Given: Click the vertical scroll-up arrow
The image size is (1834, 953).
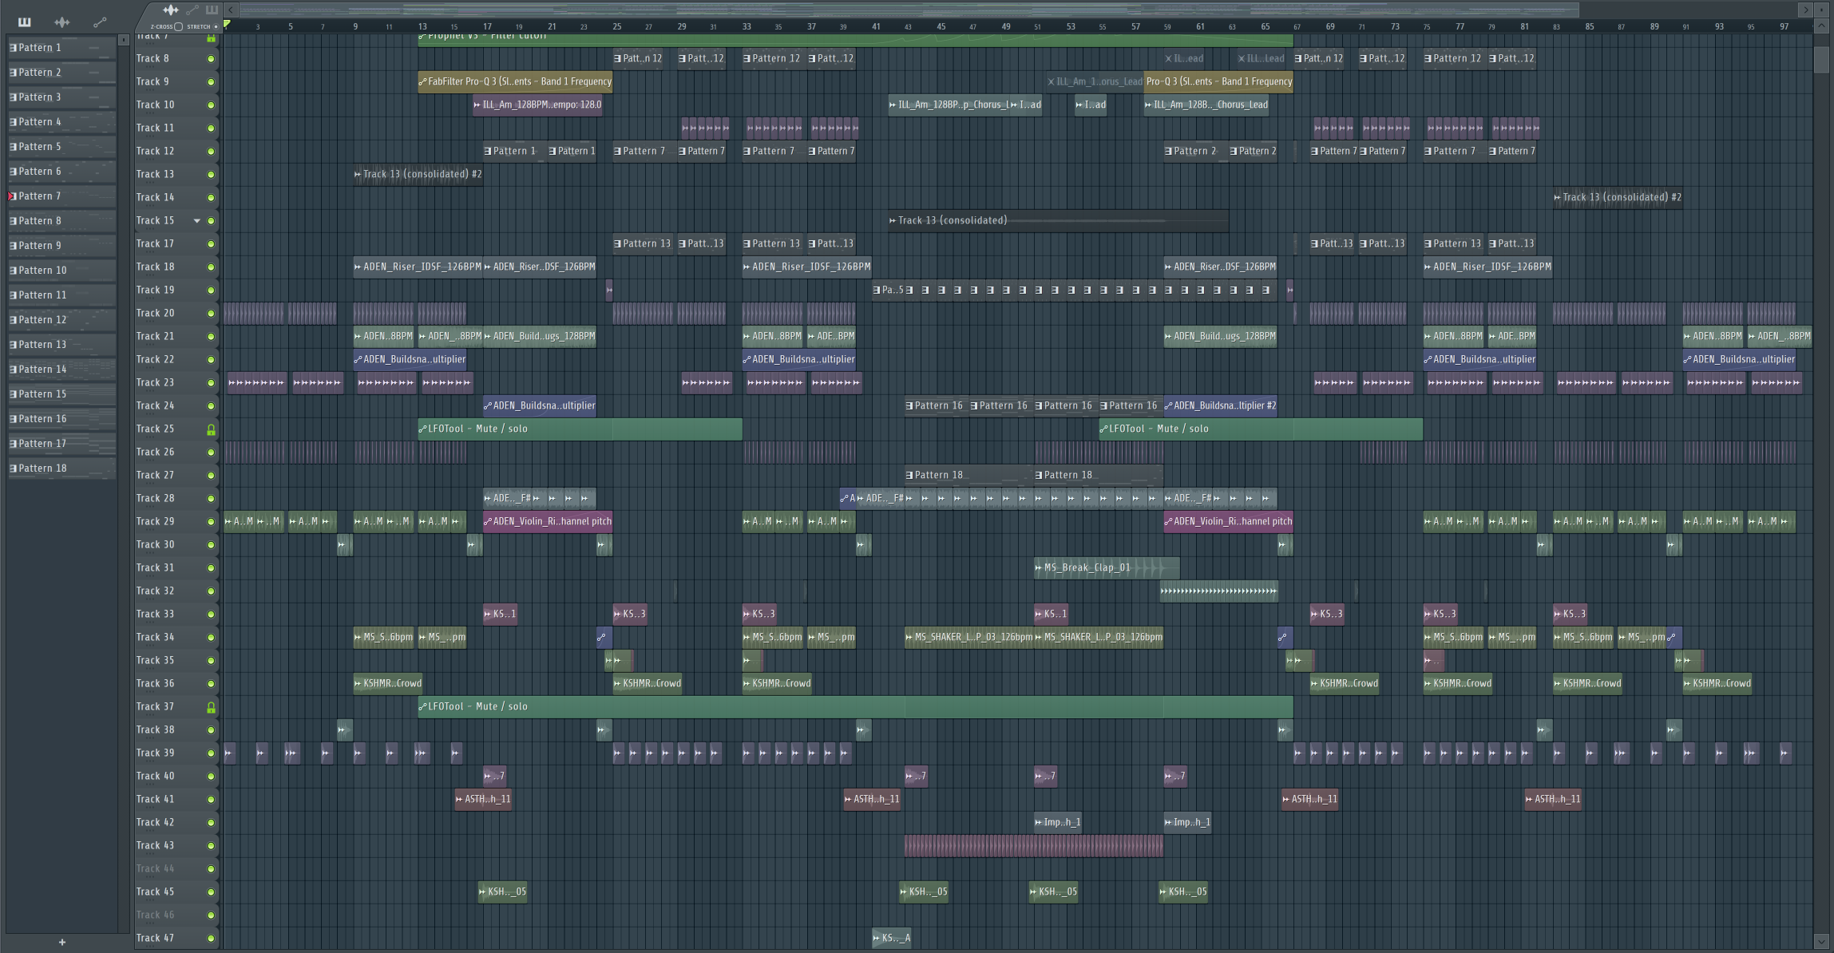Looking at the screenshot, I should coord(1821,26).
